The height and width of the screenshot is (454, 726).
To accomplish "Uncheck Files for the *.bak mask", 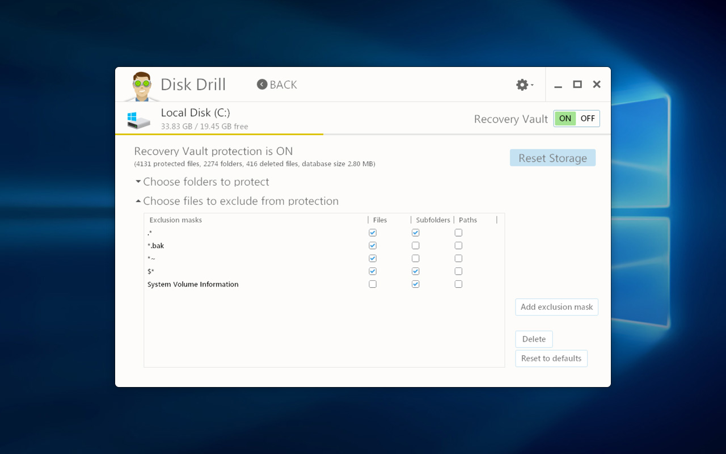I will pos(373,246).
